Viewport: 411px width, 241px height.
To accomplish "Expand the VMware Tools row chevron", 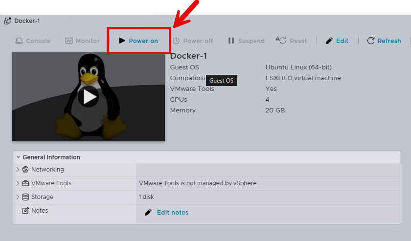I will tap(18, 183).
